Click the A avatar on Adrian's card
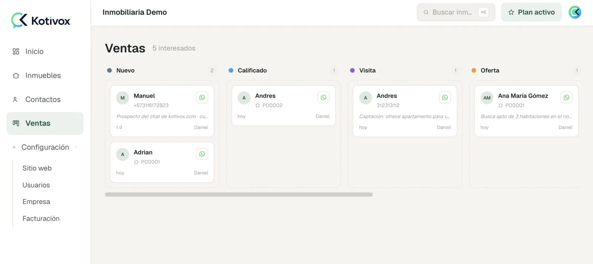The width and height of the screenshot is (593, 264). 123,154
